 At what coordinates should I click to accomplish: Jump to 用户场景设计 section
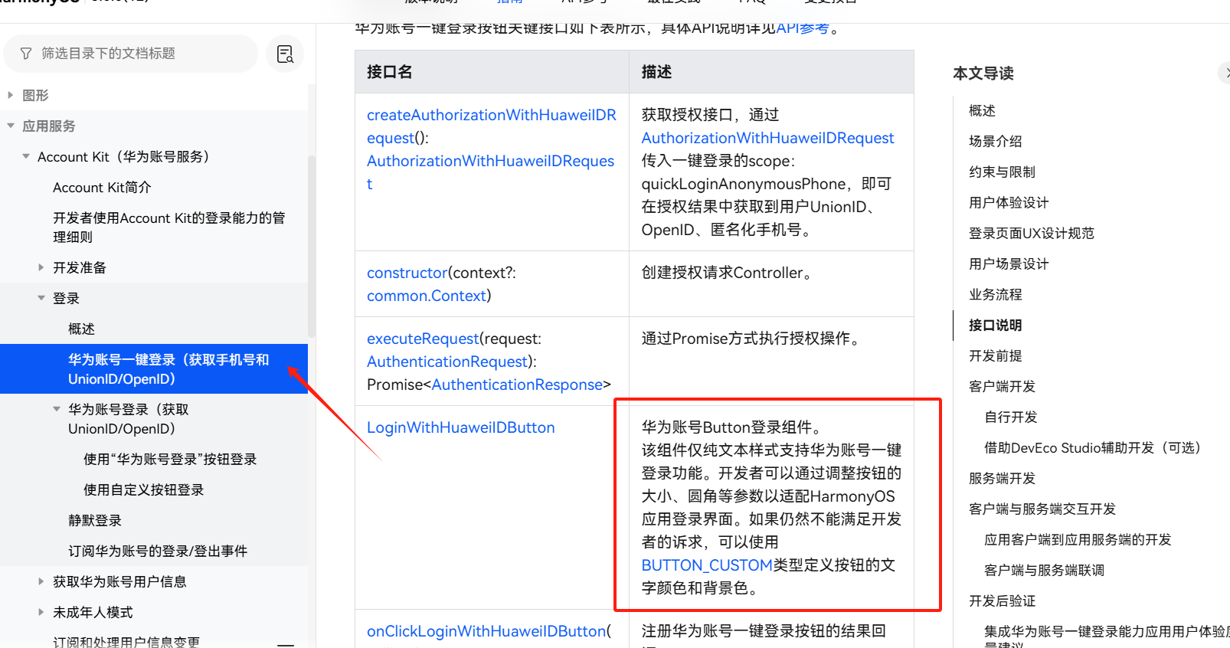pos(1009,263)
